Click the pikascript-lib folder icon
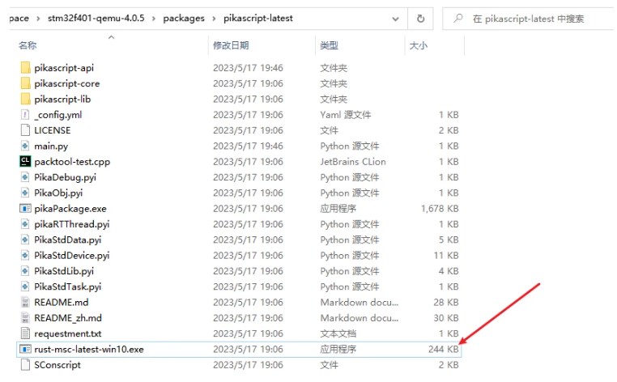Image resolution: width=617 pixels, height=382 pixels. (25, 99)
